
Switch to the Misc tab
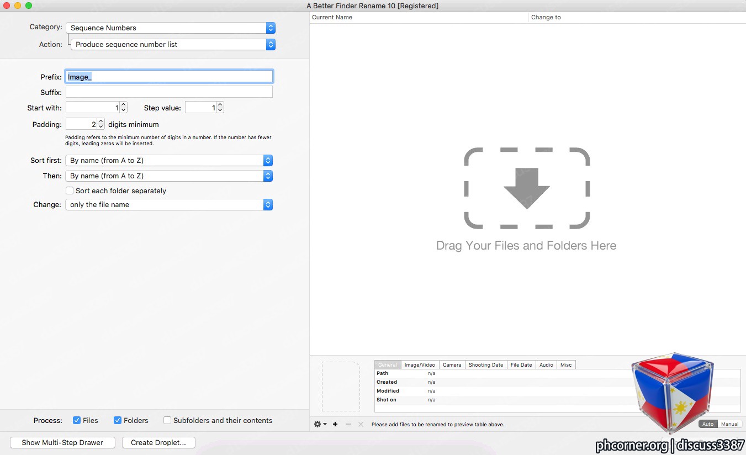(x=566, y=364)
